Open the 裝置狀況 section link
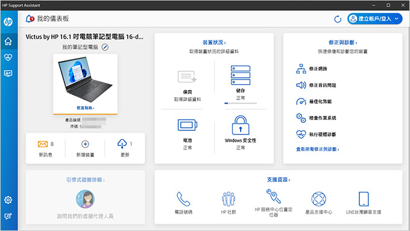Screen dimensions: 410x231 pyautogui.click(x=214, y=42)
